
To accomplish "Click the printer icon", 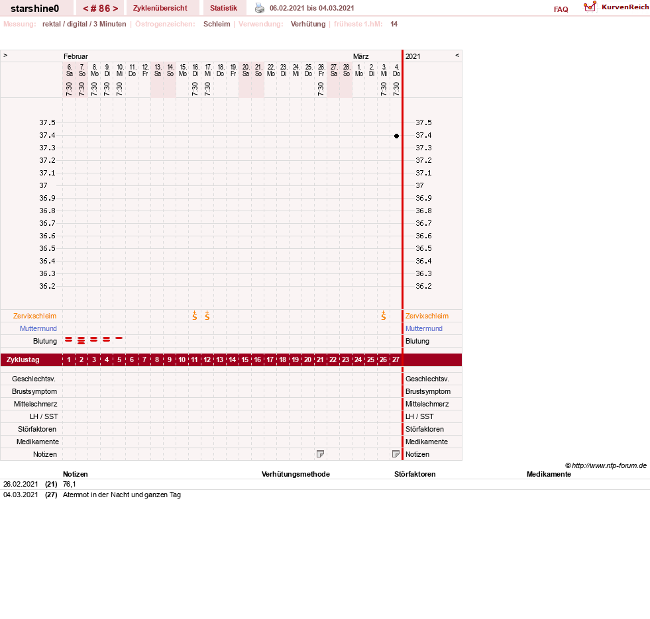I will [260, 8].
